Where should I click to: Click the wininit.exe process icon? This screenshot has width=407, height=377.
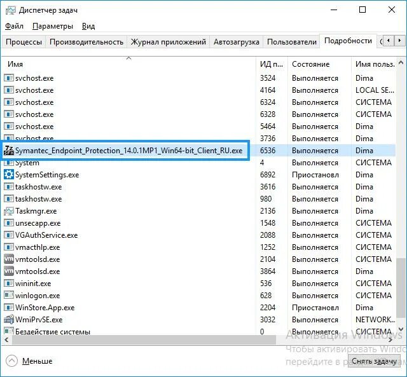pyautogui.click(x=9, y=283)
